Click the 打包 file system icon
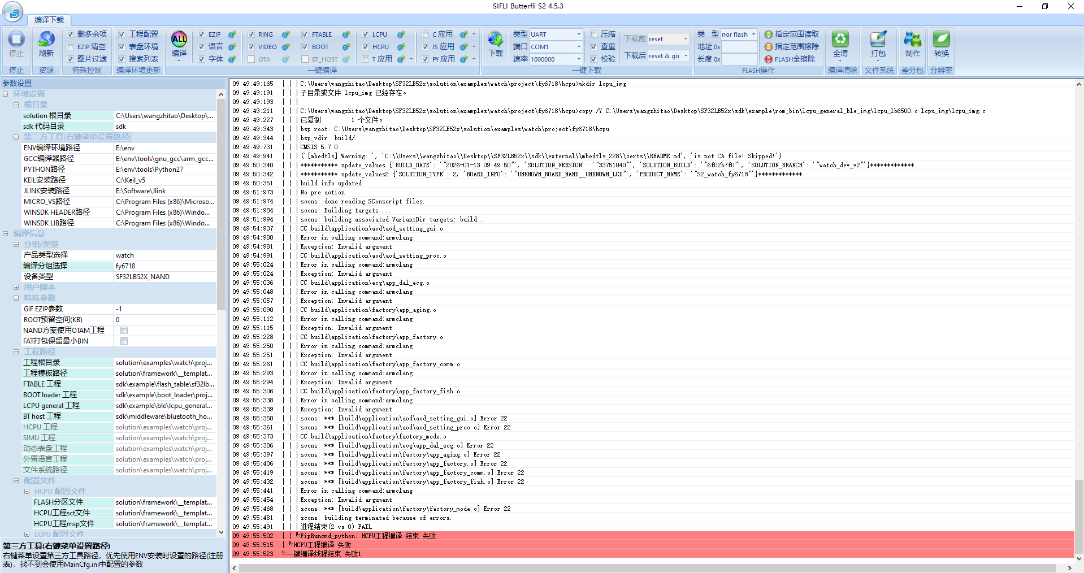 tap(878, 40)
